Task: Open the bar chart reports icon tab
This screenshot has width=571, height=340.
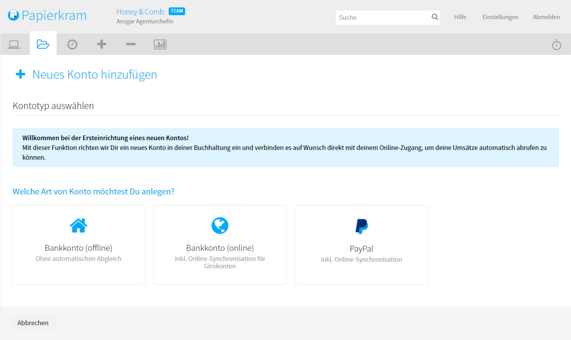Action: click(x=160, y=44)
